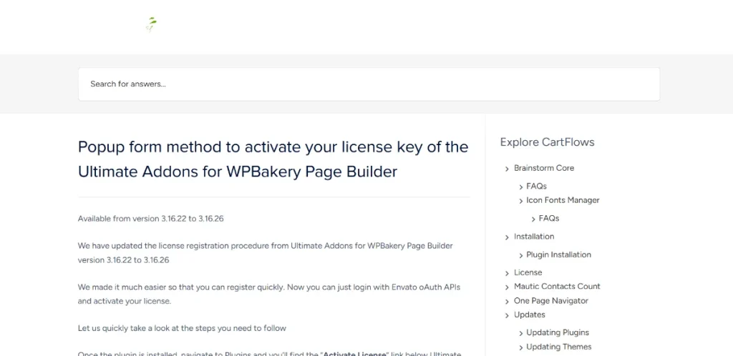Expand chevron beside Brainstorm Core
The width and height of the screenshot is (733, 356).
(507, 169)
